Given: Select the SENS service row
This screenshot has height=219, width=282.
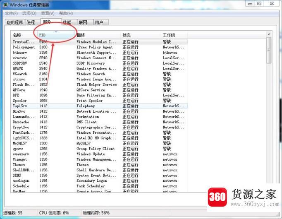Looking at the screenshot, I should 99,176.
